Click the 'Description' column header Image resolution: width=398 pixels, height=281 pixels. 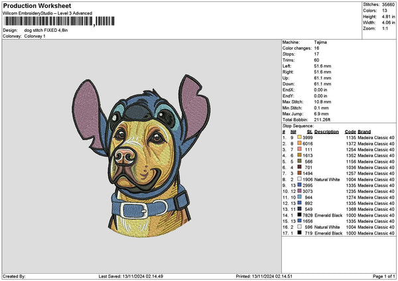326,132
